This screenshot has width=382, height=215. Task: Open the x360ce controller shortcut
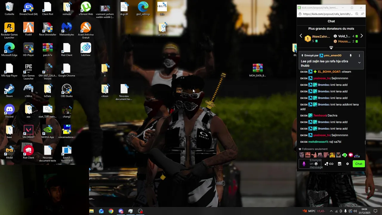tap(28, 90)
